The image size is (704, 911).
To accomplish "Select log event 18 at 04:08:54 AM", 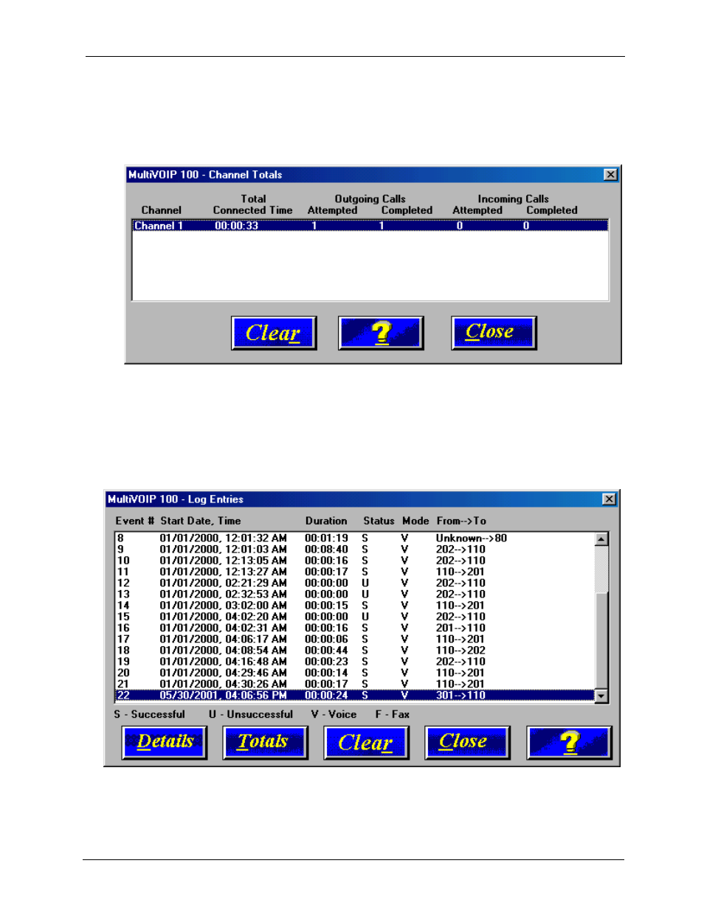I will pyautogui.click(x=355, y=651).
